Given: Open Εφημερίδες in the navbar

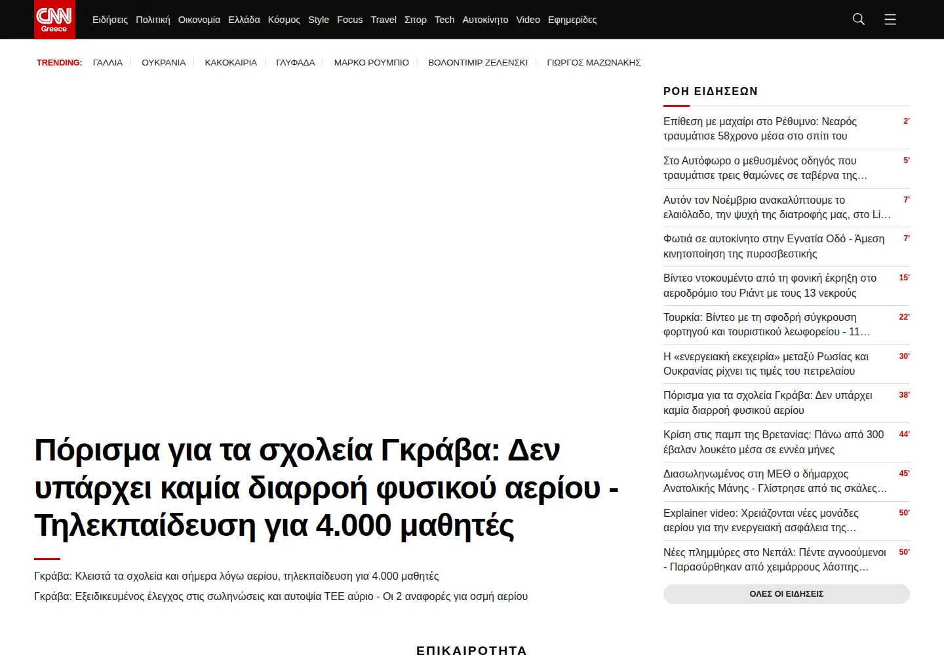Looking at the screenshot, I should [x=572, y=20].
